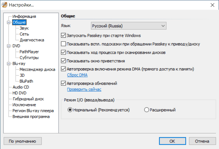Screen dimensions: 219x149
Task: Choose "Нормальный (Рекомендуется)" radio option
Action: [70, 110]
